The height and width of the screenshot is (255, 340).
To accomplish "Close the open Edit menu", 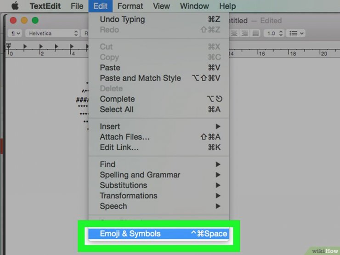I will coord(100,6).
